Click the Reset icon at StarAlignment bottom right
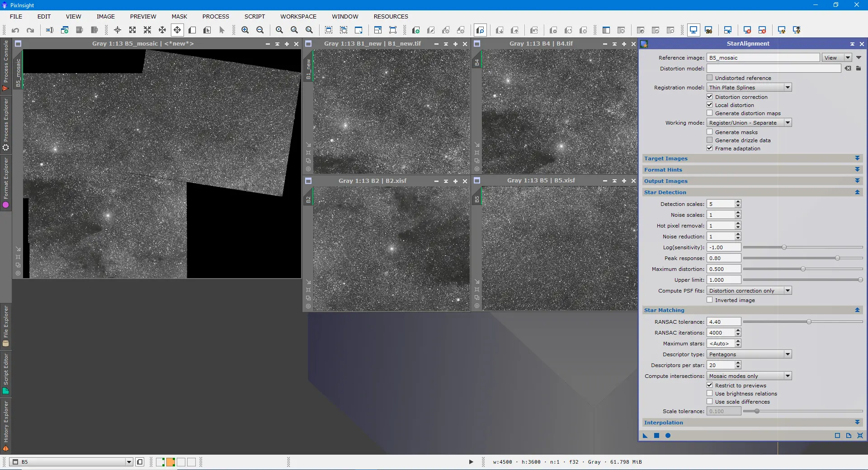This screenshot has width=868, height=470. tap(860, 436)
